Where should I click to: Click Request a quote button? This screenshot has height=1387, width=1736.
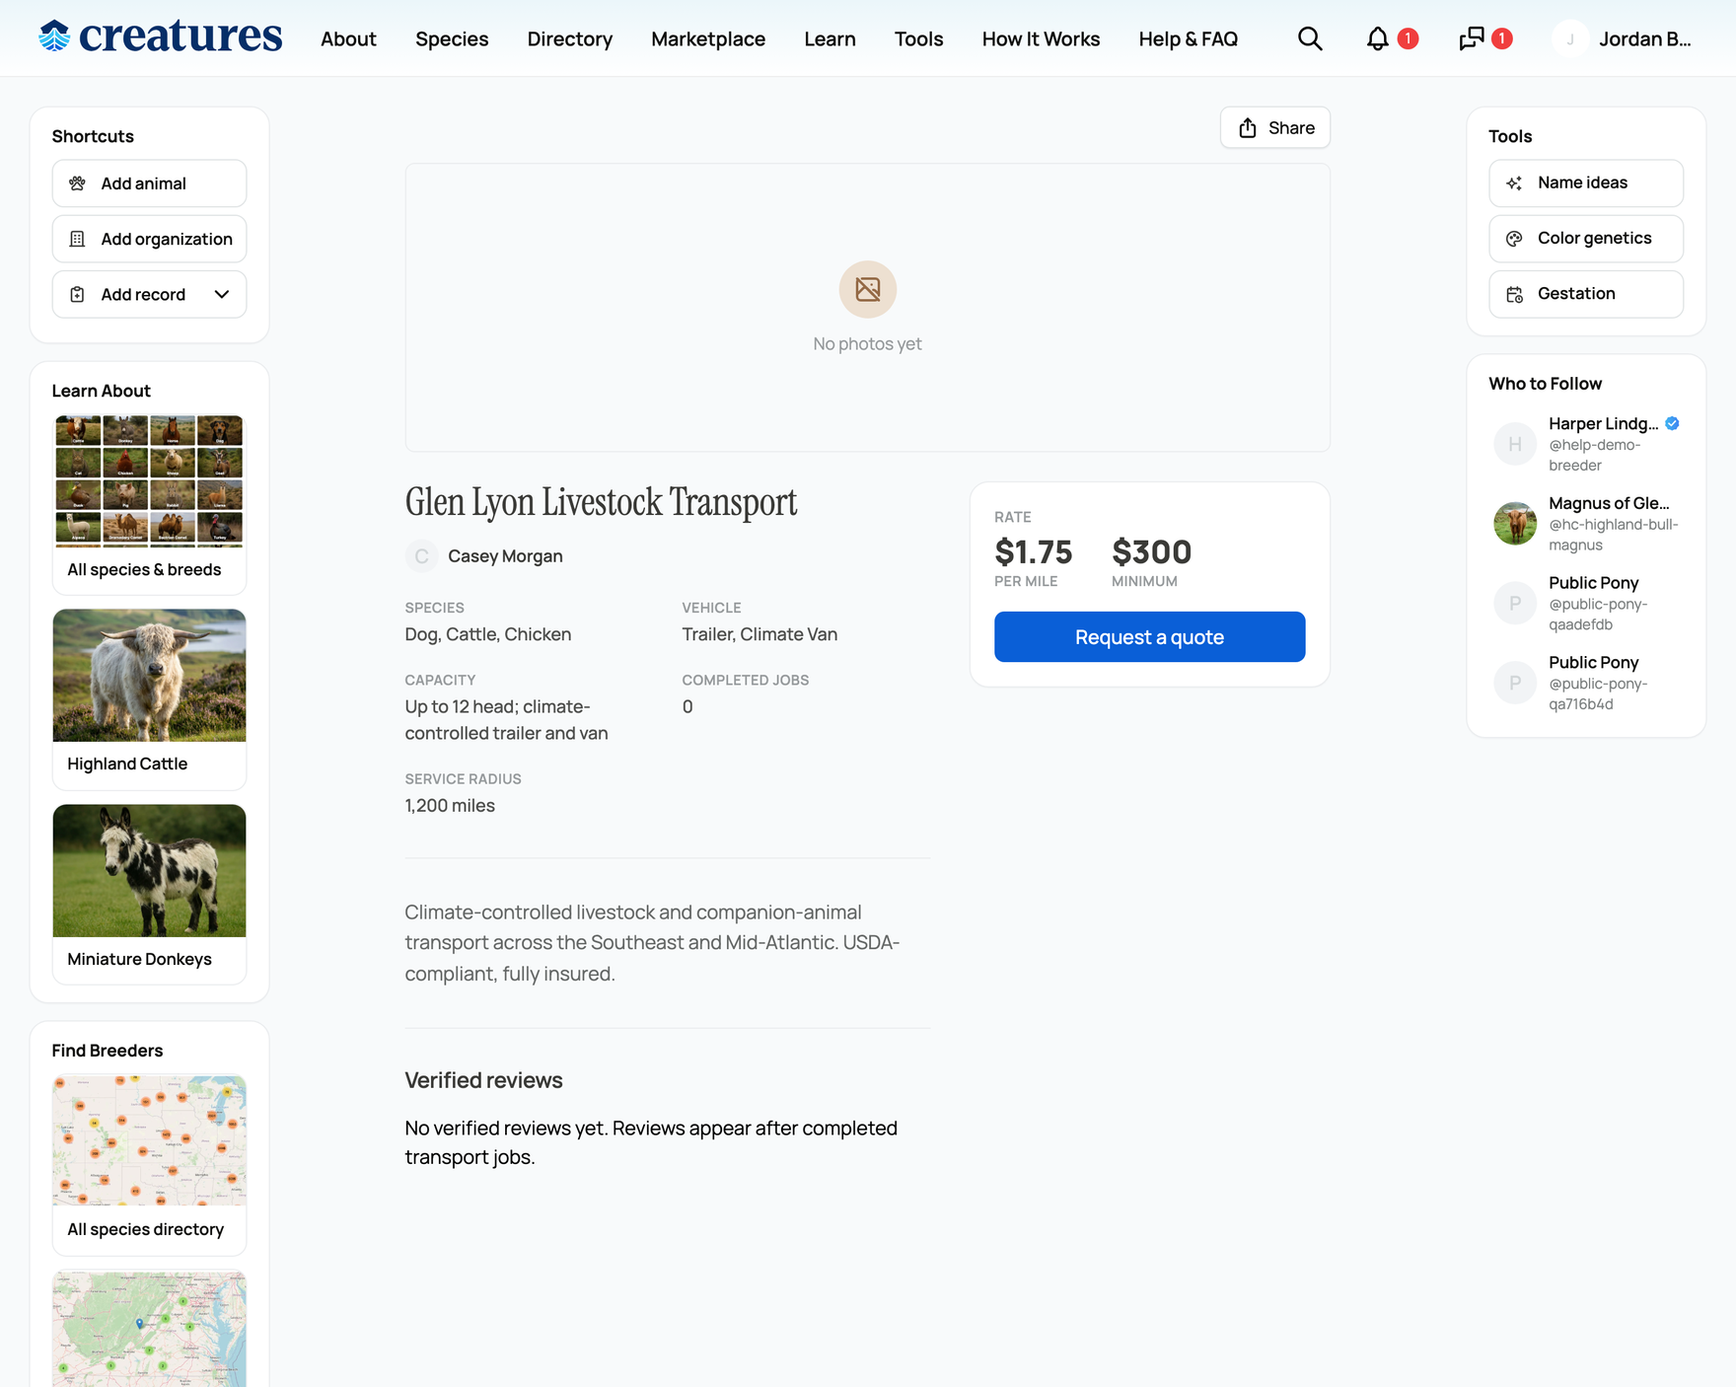click(x=1149, y=637)
